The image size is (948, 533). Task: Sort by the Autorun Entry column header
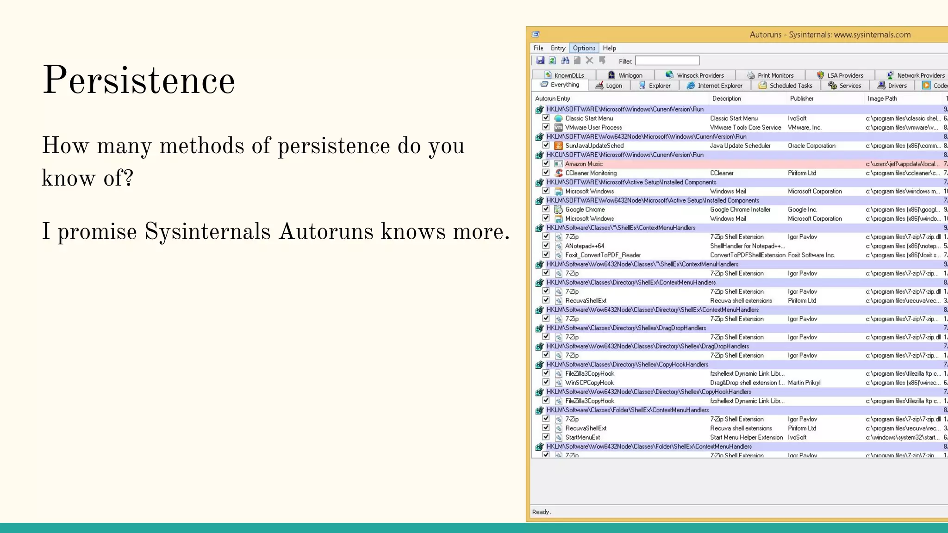click(620, 99)
